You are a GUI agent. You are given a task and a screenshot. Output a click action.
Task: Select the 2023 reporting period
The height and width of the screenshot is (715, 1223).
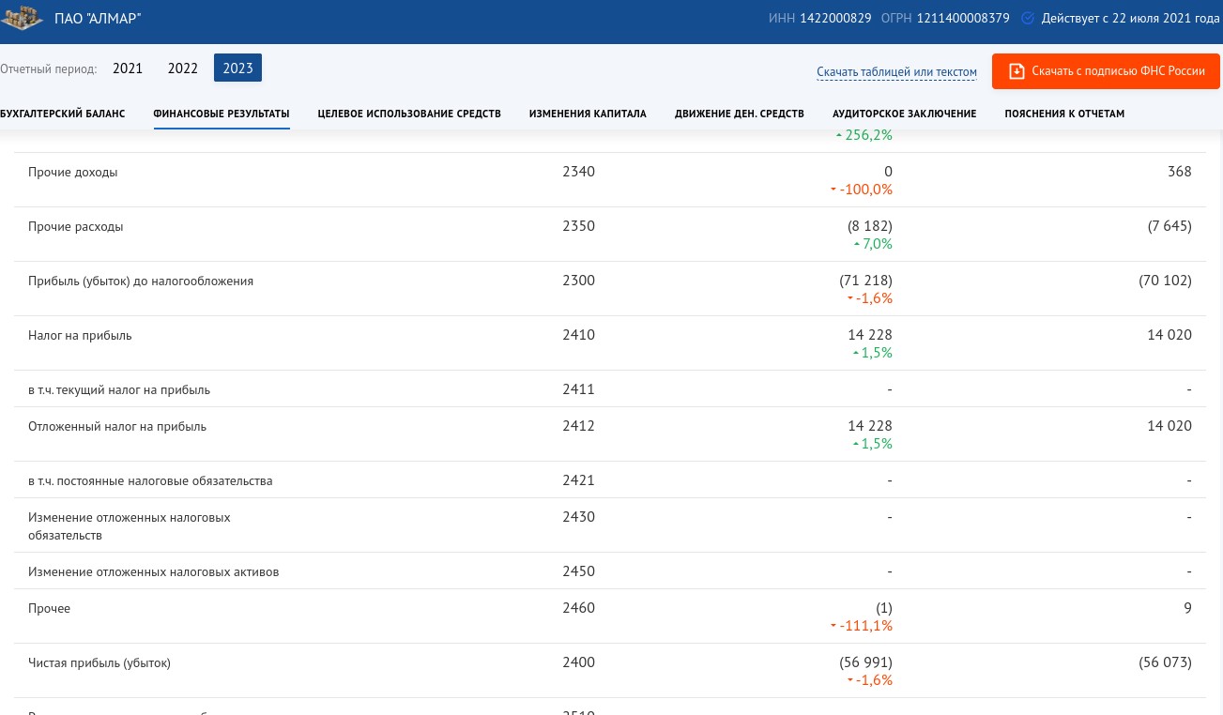pyautogui.click(x=238, y=68)
